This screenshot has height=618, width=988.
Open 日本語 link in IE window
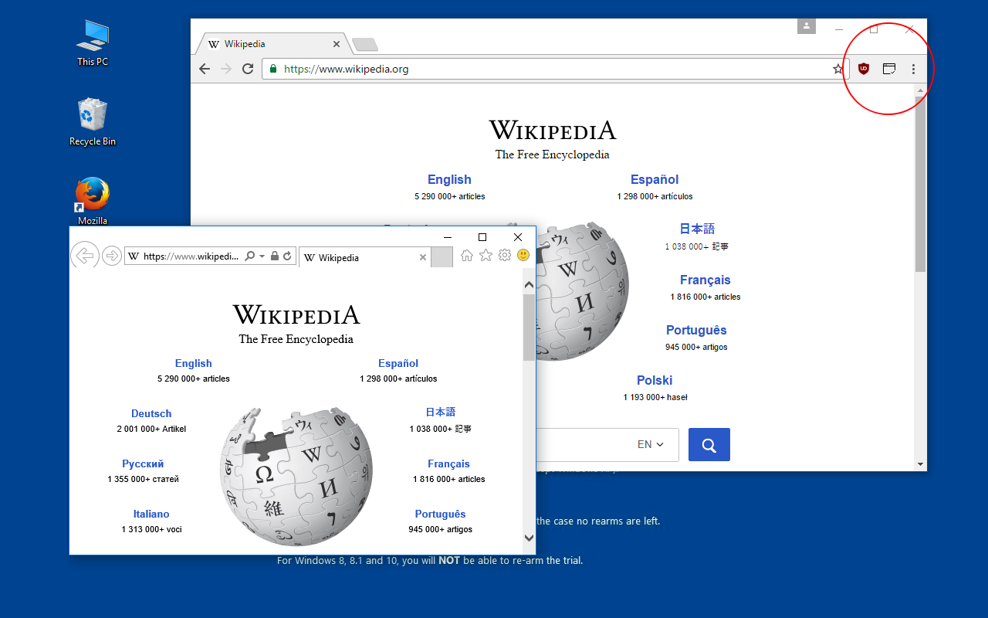coord(441,412)
